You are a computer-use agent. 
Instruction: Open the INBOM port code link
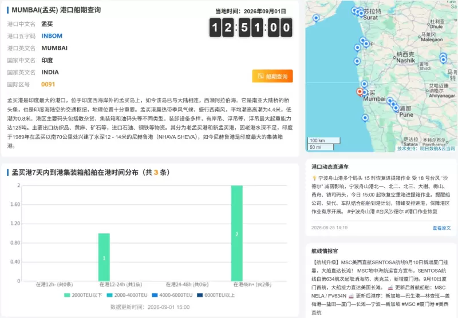click(52, 36)
